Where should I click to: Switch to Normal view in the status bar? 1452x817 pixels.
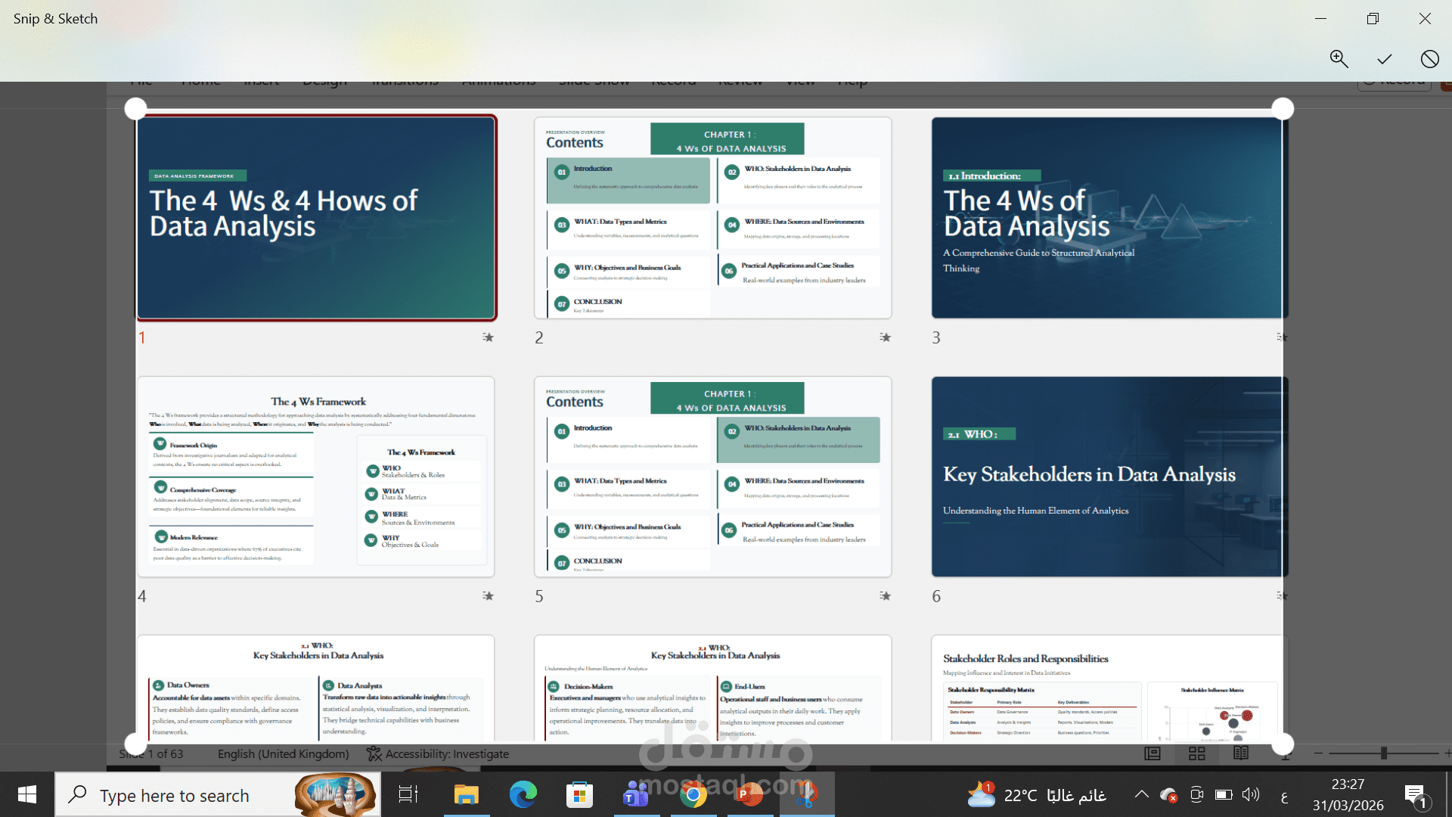(1153, 753)
